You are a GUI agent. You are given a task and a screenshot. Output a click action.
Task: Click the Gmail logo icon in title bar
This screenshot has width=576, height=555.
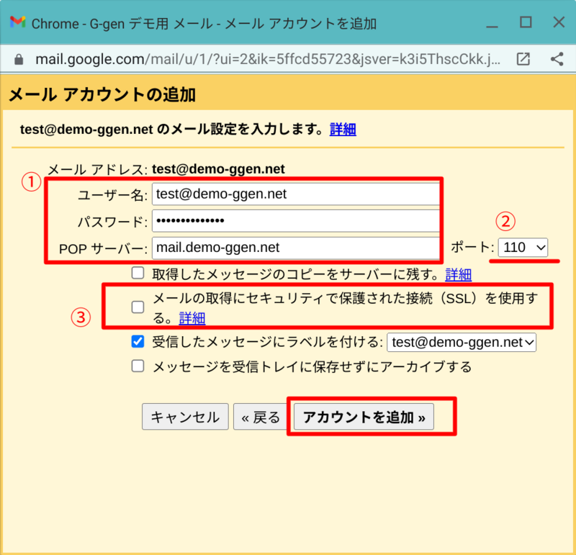point(17,22)
